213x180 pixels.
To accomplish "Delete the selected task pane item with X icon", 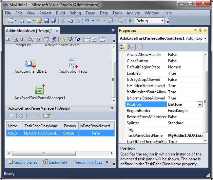I will point(21,116).
